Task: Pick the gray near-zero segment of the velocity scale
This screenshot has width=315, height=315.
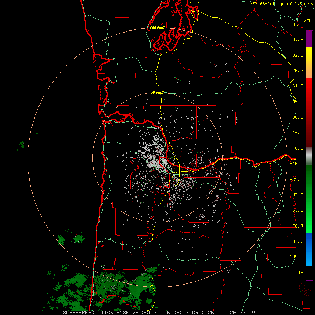Action: coord(309,156)
